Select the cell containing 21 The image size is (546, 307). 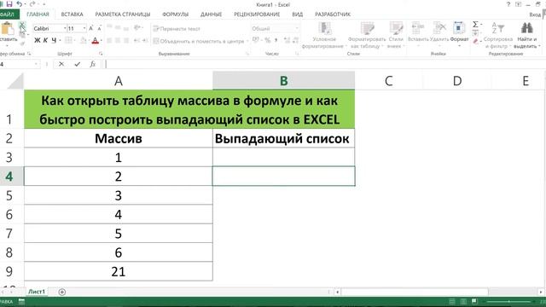(x=119, y=271)
